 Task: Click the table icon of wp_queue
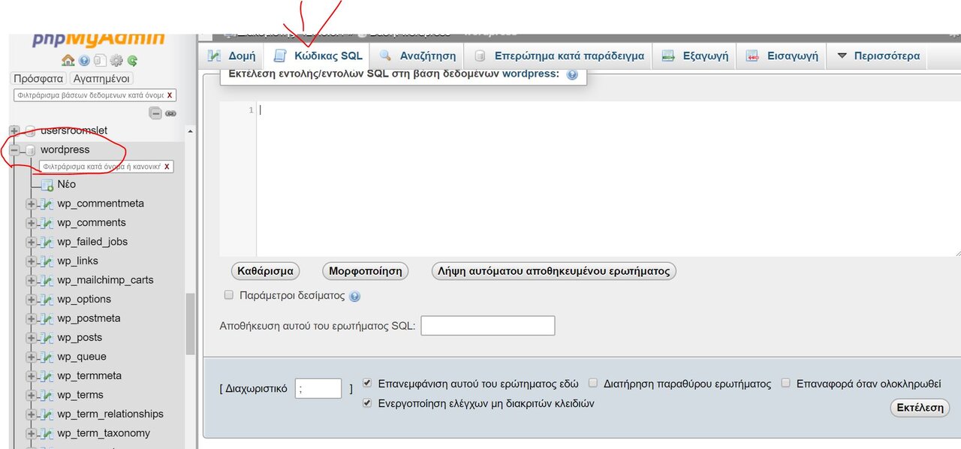click(x=47, y=357)
